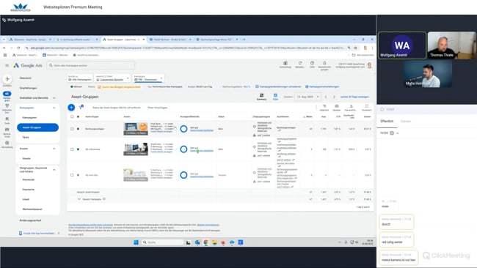Viewport: 477px width, 268px height.
Task: Open the Kampagne selector dropdown
Action: click(148, 78)
